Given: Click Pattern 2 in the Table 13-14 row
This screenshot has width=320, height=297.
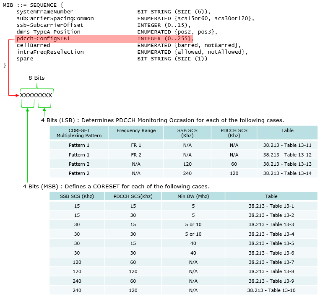Looking at the screenshot, I should 79,173.
